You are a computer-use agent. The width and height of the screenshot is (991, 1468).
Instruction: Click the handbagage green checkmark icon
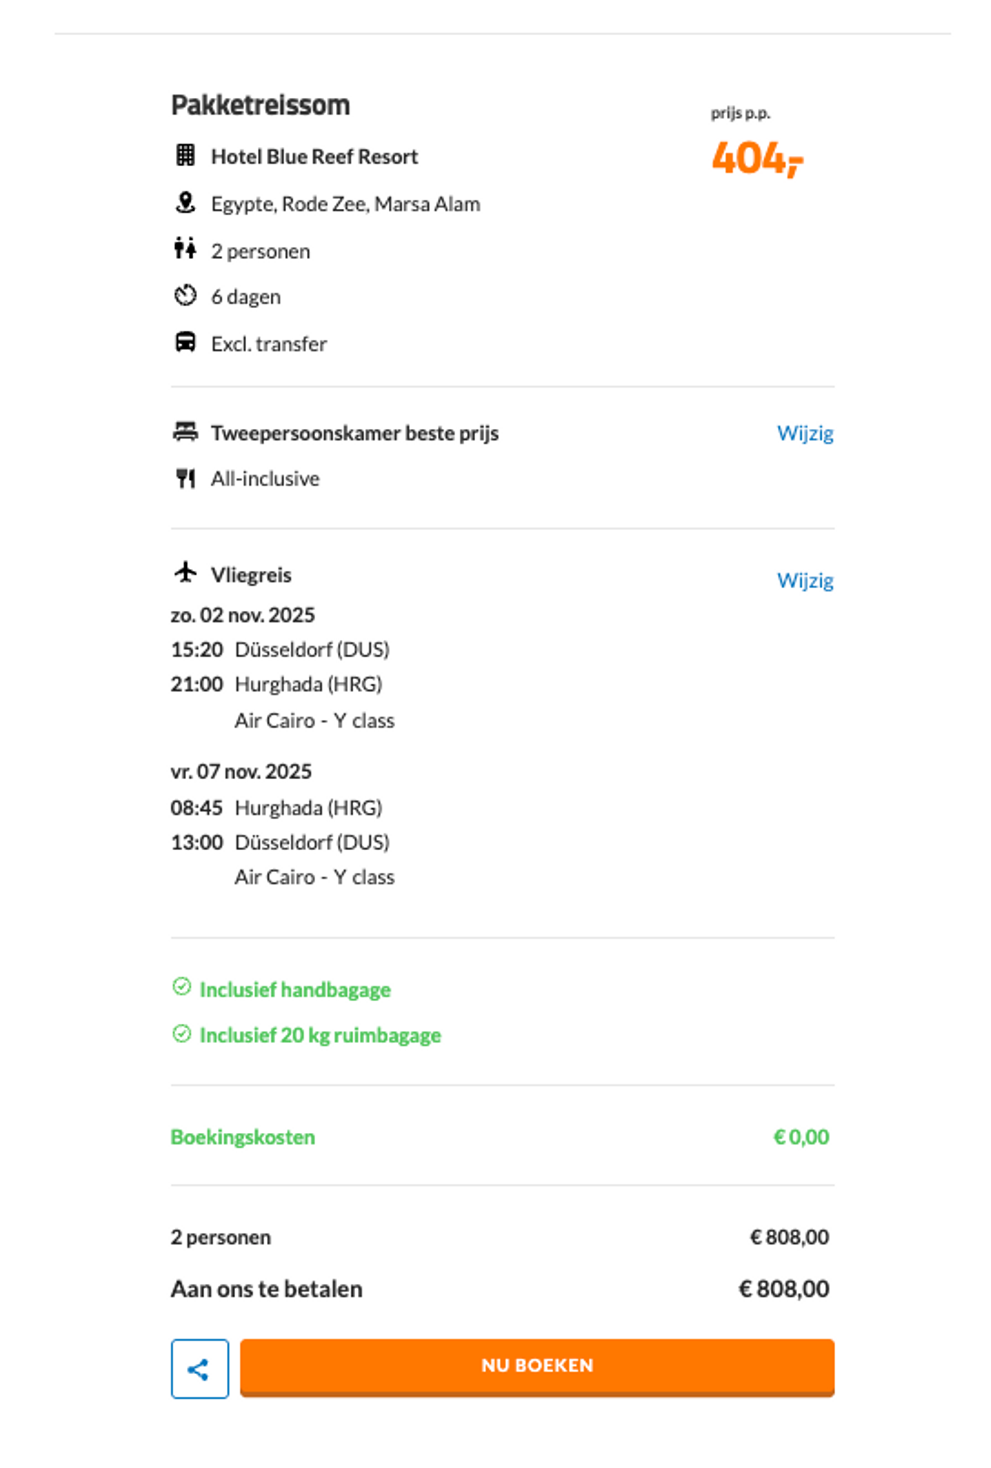point(181,987)
